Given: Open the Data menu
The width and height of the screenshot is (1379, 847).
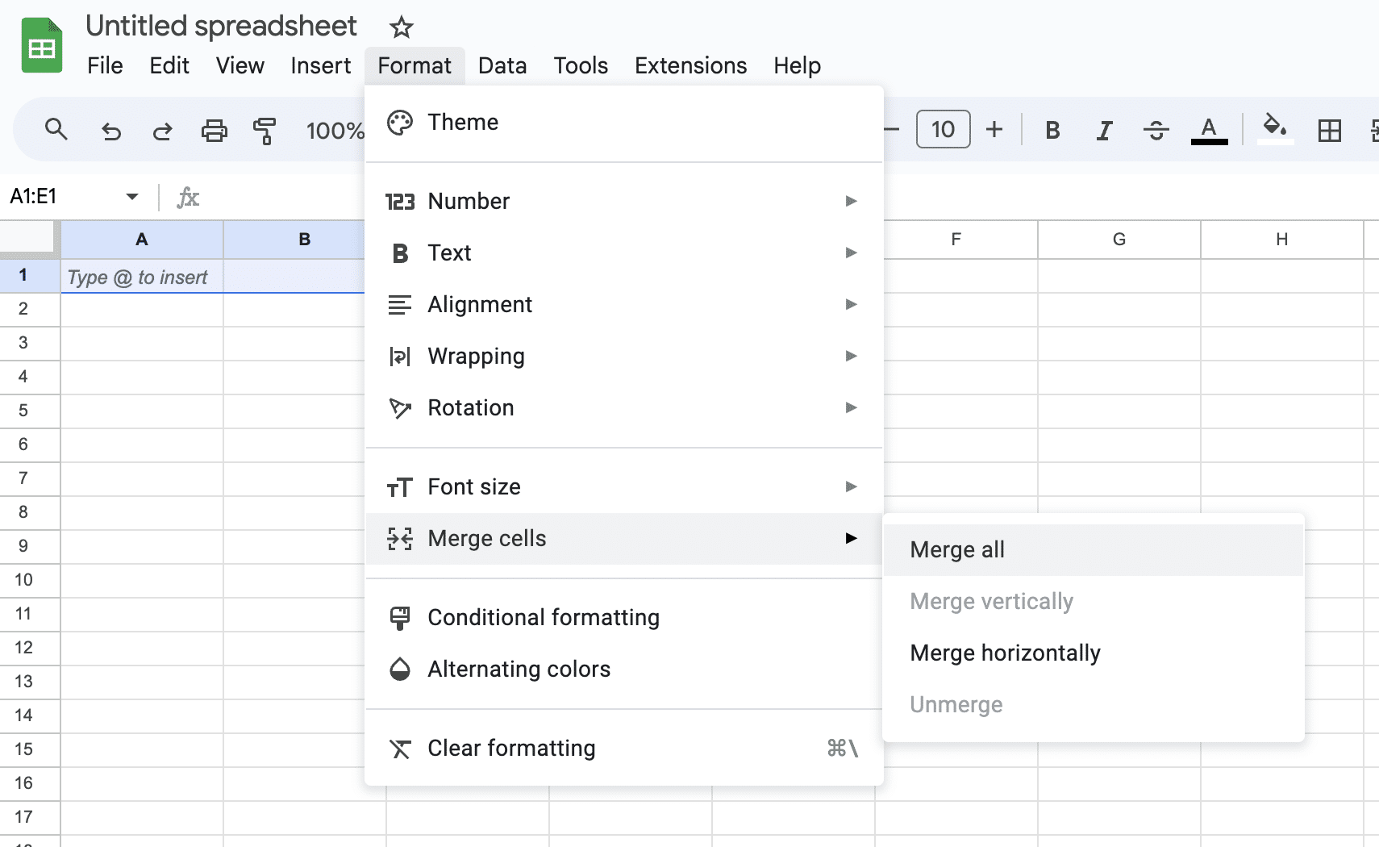Looking at the screenshot, I should (x=502, y=66).
